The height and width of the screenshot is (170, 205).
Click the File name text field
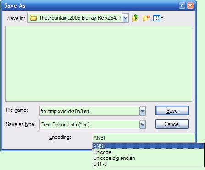89,111
